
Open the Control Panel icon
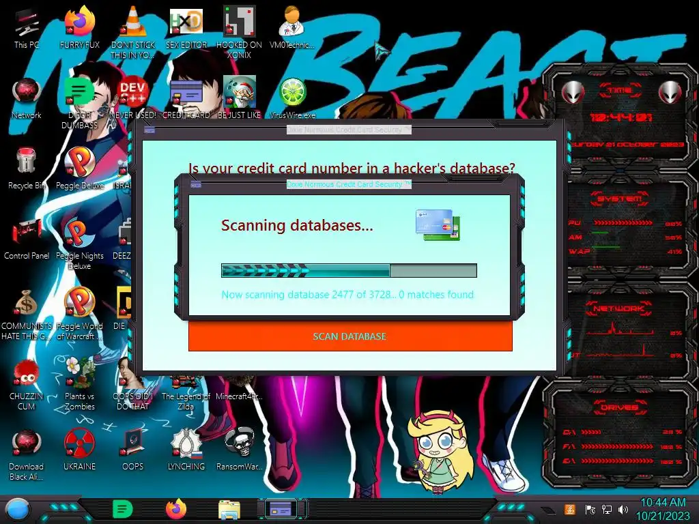pyautogui.click(x=27, y=239)
